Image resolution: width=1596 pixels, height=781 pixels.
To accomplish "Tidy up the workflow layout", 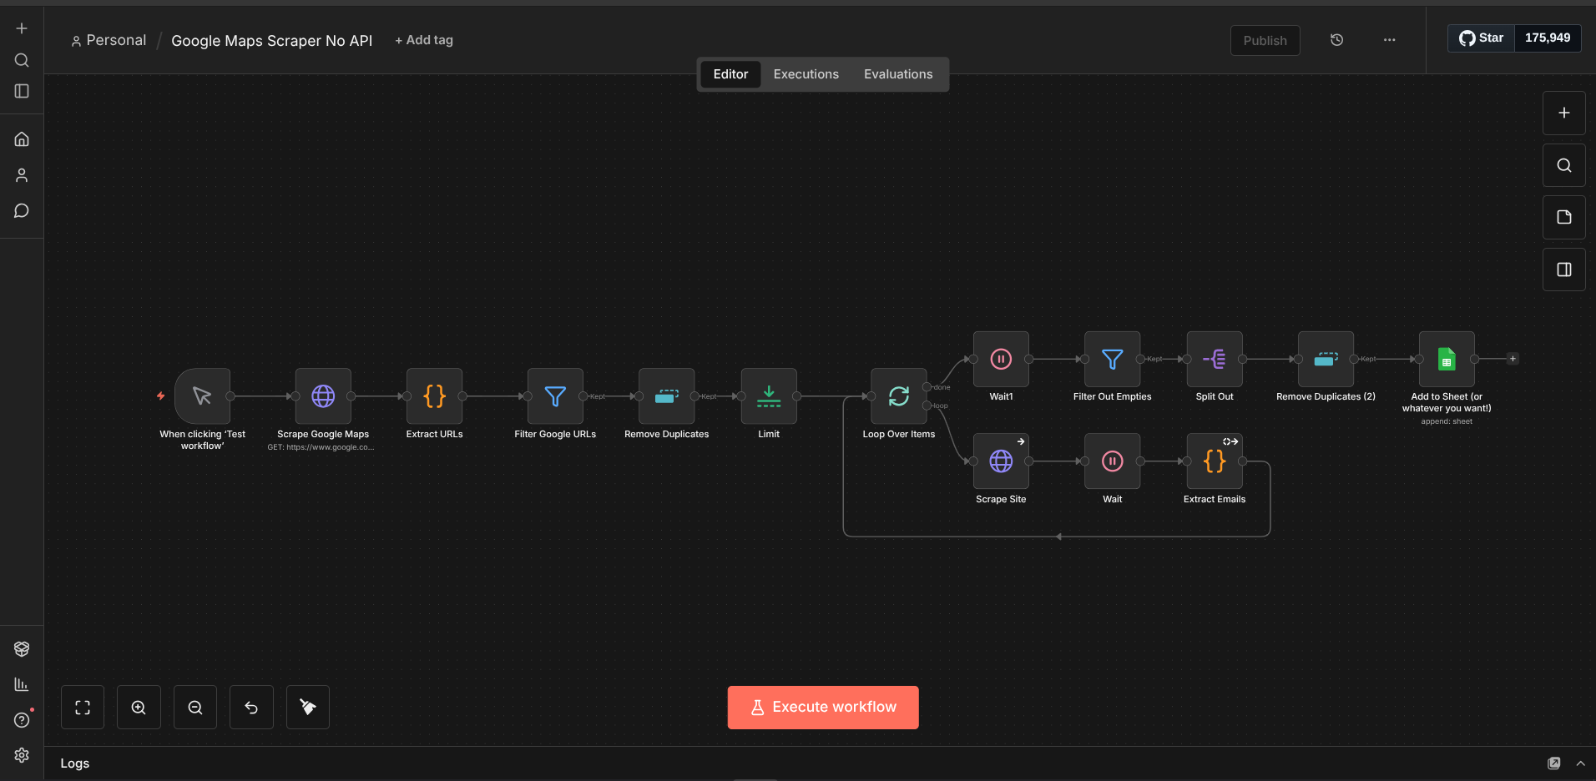I will click(x=307, y=707).
